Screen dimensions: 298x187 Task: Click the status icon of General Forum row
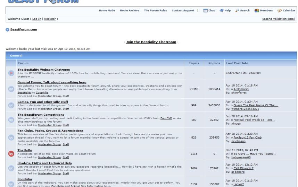pyautogui.click(x=11, y=89)
